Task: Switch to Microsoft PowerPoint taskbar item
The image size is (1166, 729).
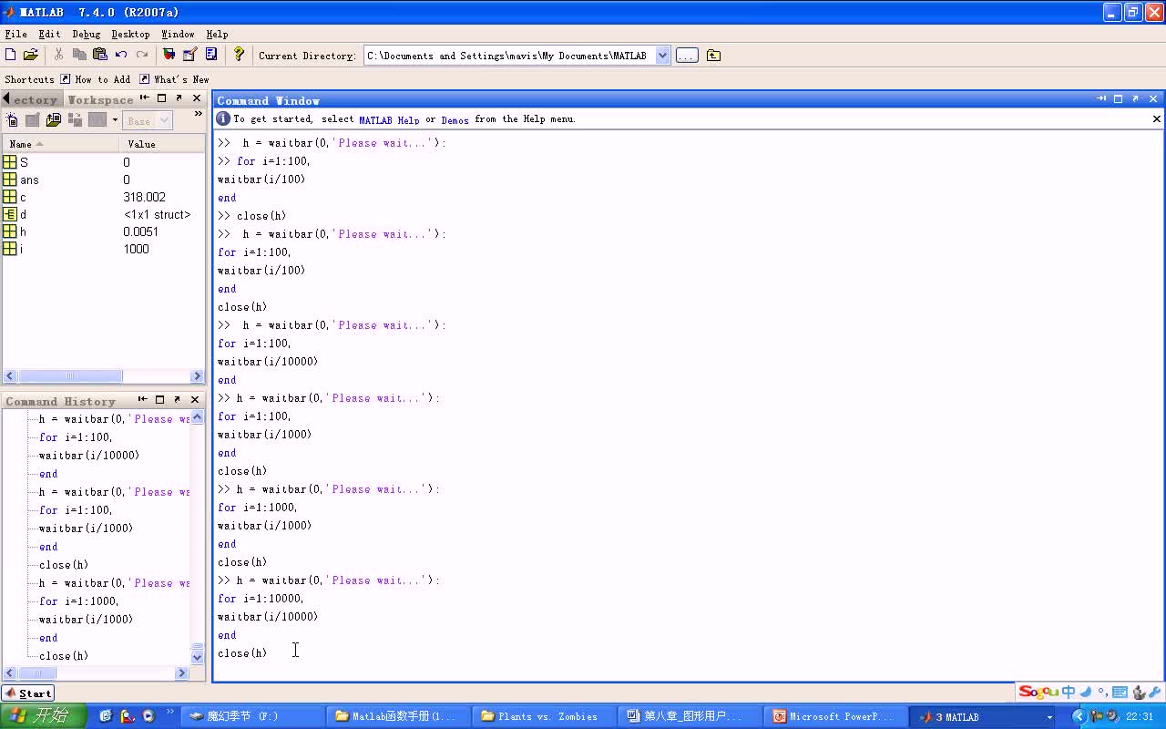Action: [x=835, y=716]
